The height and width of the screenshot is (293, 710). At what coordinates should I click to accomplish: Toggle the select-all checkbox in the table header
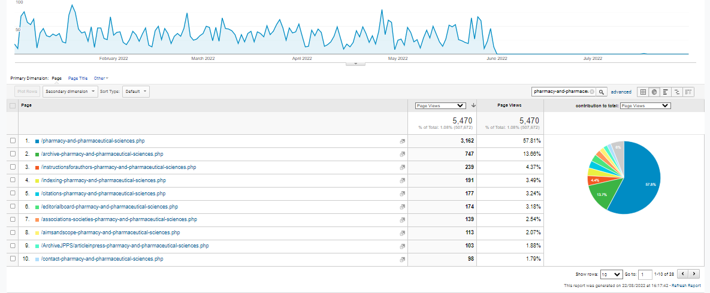tap(13, 105)
